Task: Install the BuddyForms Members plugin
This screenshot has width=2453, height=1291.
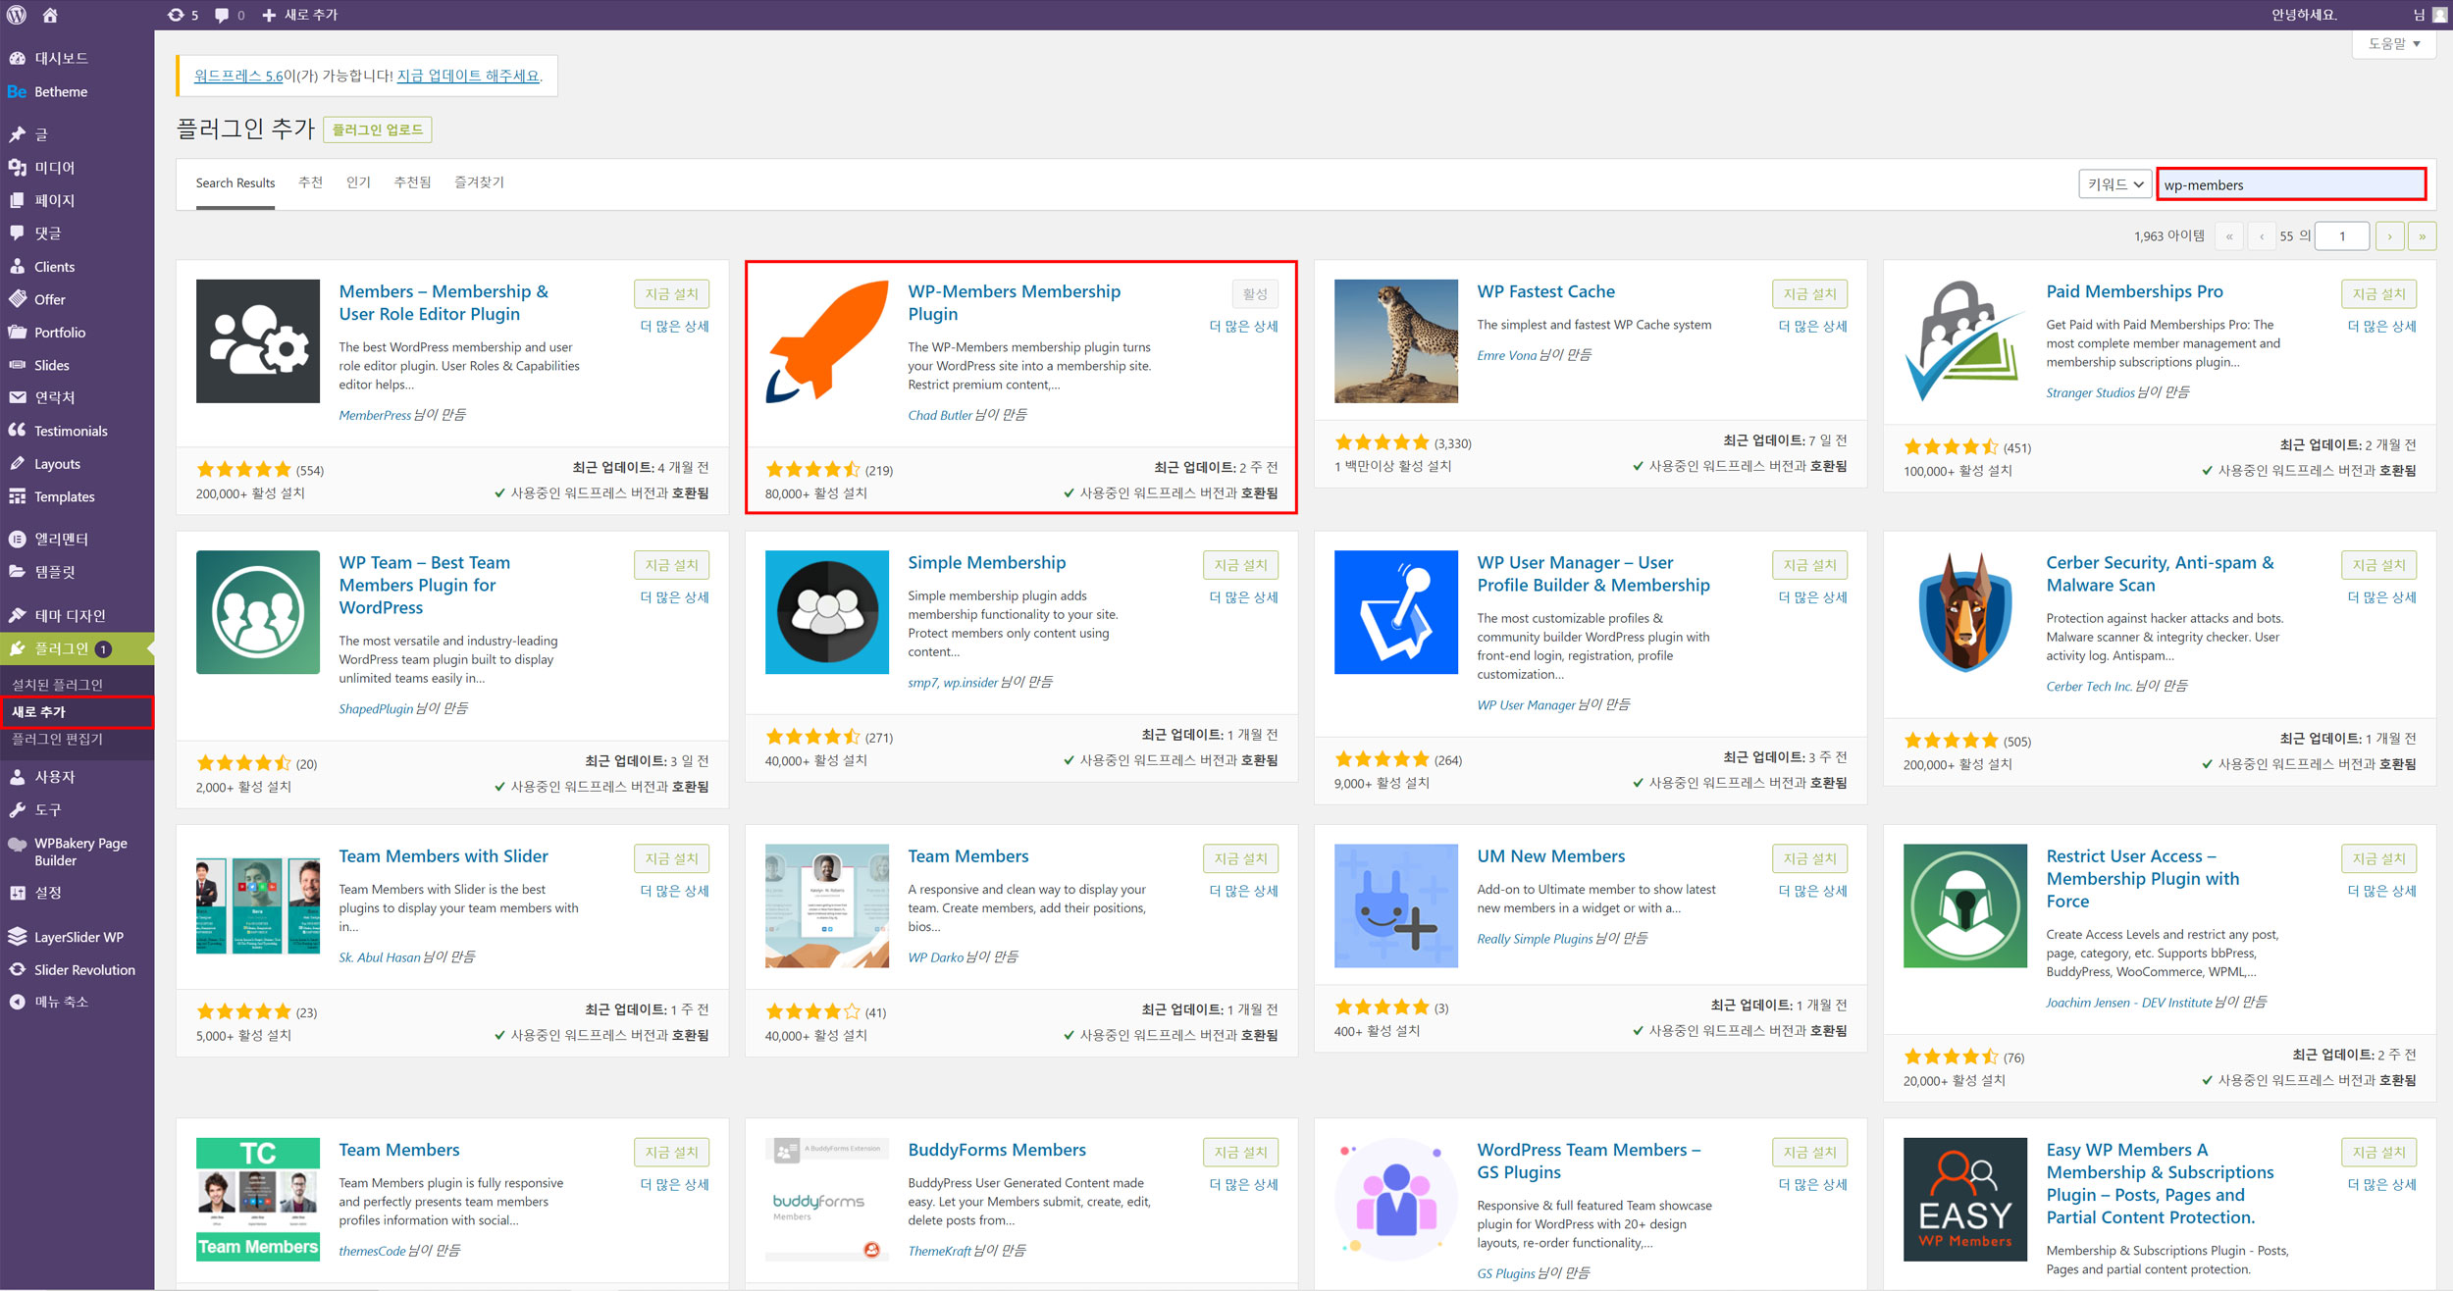Action: 1241,1153
